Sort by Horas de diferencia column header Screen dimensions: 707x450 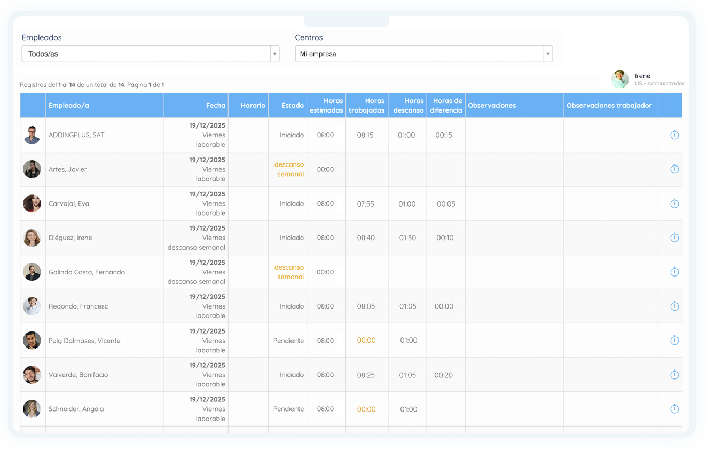coord(446,106)
